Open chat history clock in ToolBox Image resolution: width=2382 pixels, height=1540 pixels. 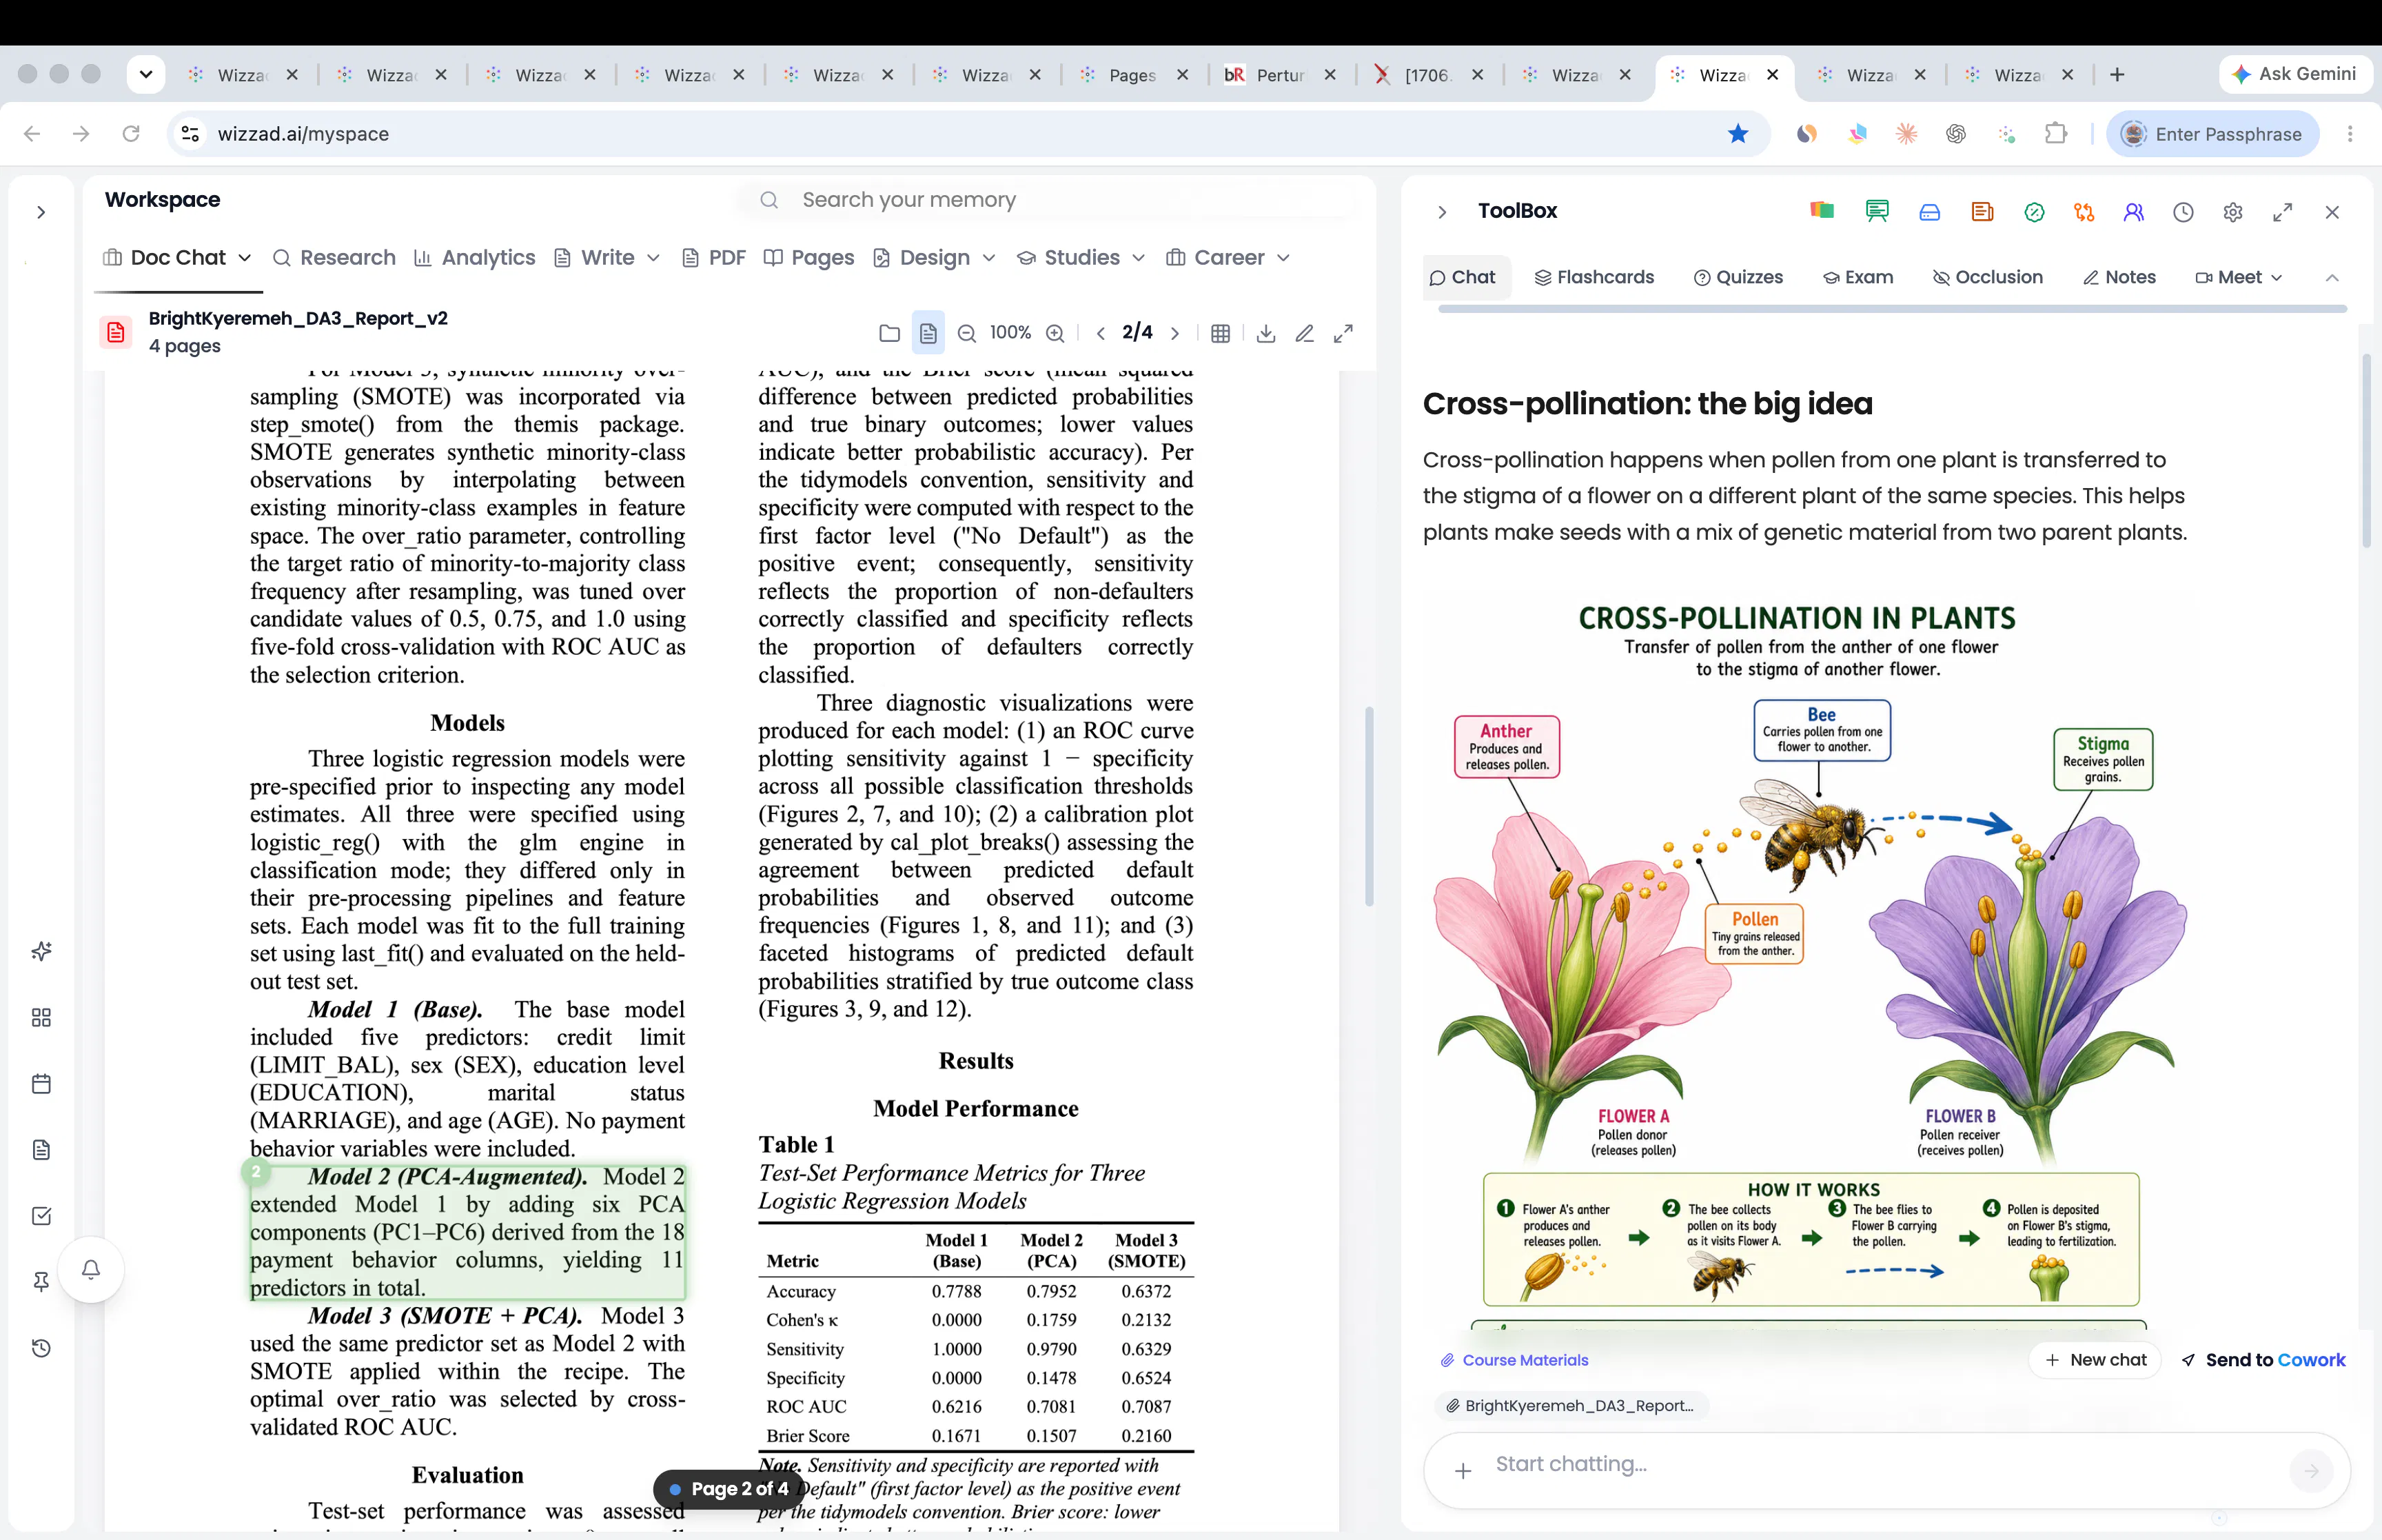coord(2183,212)
